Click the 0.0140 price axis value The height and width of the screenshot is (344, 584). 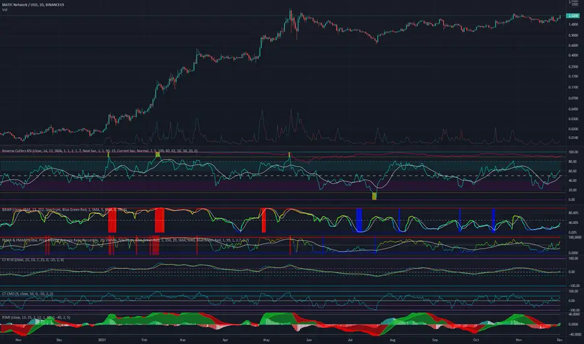click(x=573, y=138)
